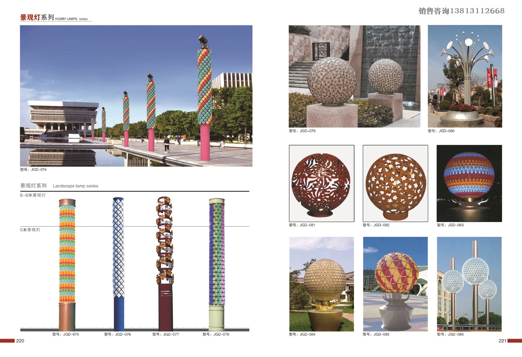The height and width of the screenshot is (357, 522).
Task: Select the trumpet-shaped JGD-080 lamp photo
Action: (x=465, y=76)
